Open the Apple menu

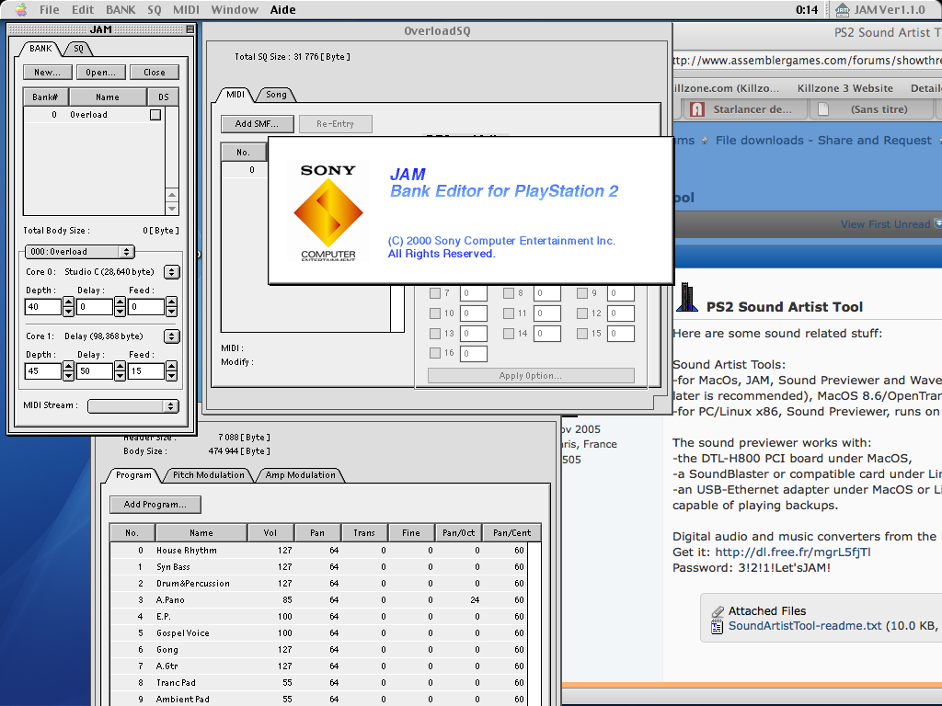coord(21,9)
